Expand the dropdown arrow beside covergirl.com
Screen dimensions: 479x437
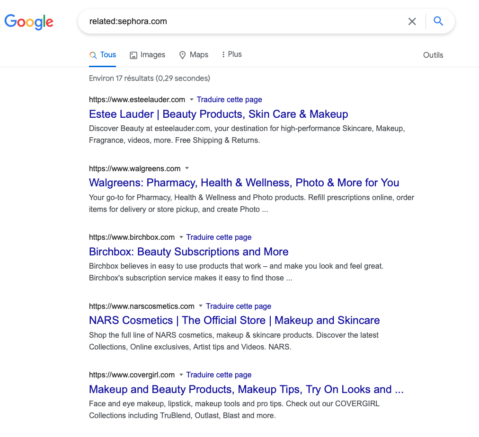click(181, 375)
